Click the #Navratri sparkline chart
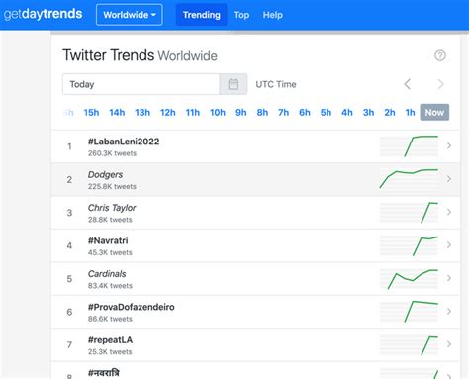 [409, 245]
